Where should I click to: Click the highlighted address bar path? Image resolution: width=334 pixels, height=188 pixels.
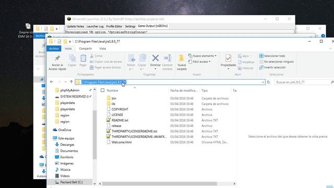tap(104, 82)
